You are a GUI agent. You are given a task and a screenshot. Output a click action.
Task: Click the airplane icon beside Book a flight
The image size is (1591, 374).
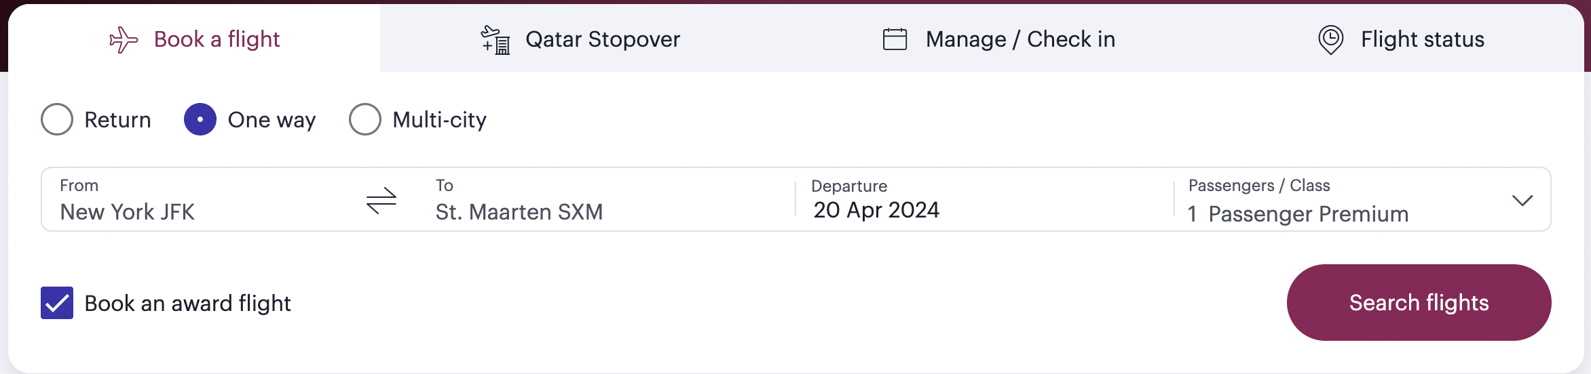click(x=124, y=40)
